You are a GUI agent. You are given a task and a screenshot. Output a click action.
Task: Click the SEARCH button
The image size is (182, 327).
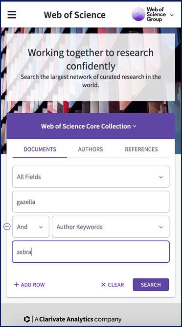pyautogui.click(x=151, y=285)
